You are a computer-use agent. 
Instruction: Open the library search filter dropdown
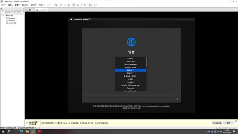23,12
